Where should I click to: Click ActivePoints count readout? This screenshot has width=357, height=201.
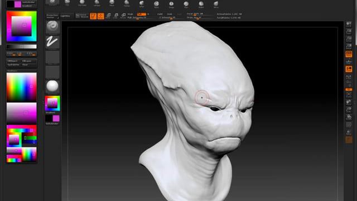[x=229, y=14]
